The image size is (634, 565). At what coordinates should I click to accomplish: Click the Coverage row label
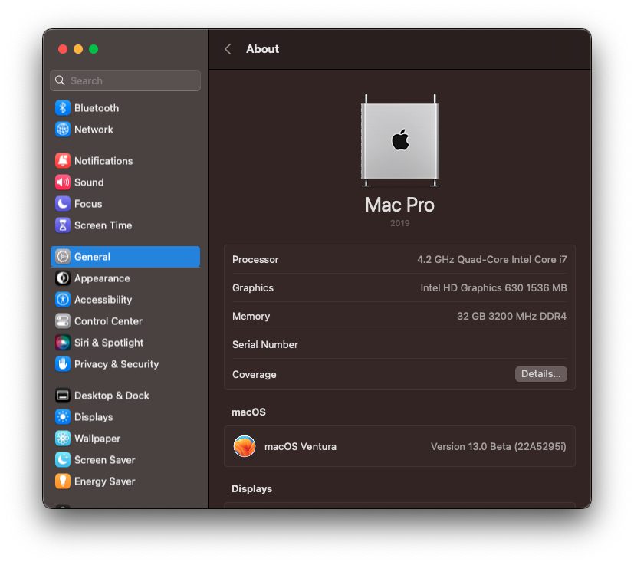coord(255,374)
